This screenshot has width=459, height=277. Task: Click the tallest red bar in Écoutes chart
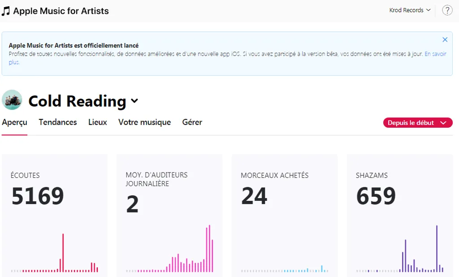pos(63,252)
